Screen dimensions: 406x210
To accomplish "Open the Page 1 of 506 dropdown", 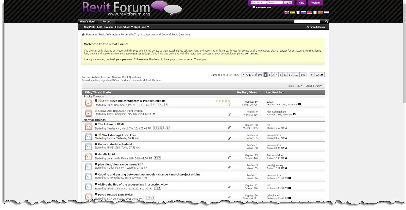I will 252,75.
